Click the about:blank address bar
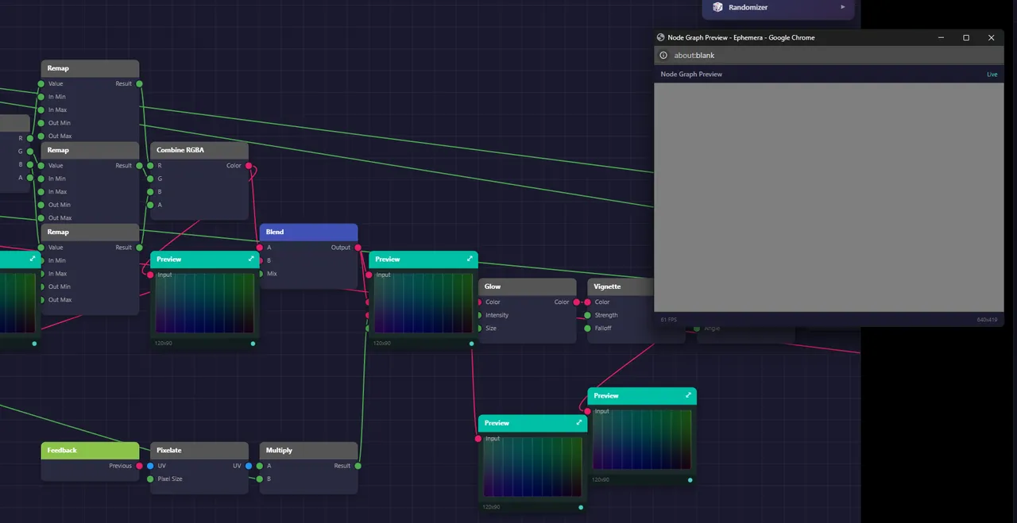 click(795, 56)
